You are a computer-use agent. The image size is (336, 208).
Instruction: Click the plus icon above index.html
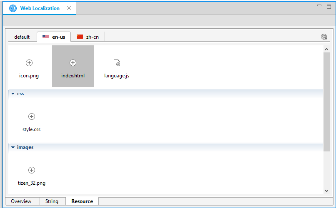click(x=73, y=63)
